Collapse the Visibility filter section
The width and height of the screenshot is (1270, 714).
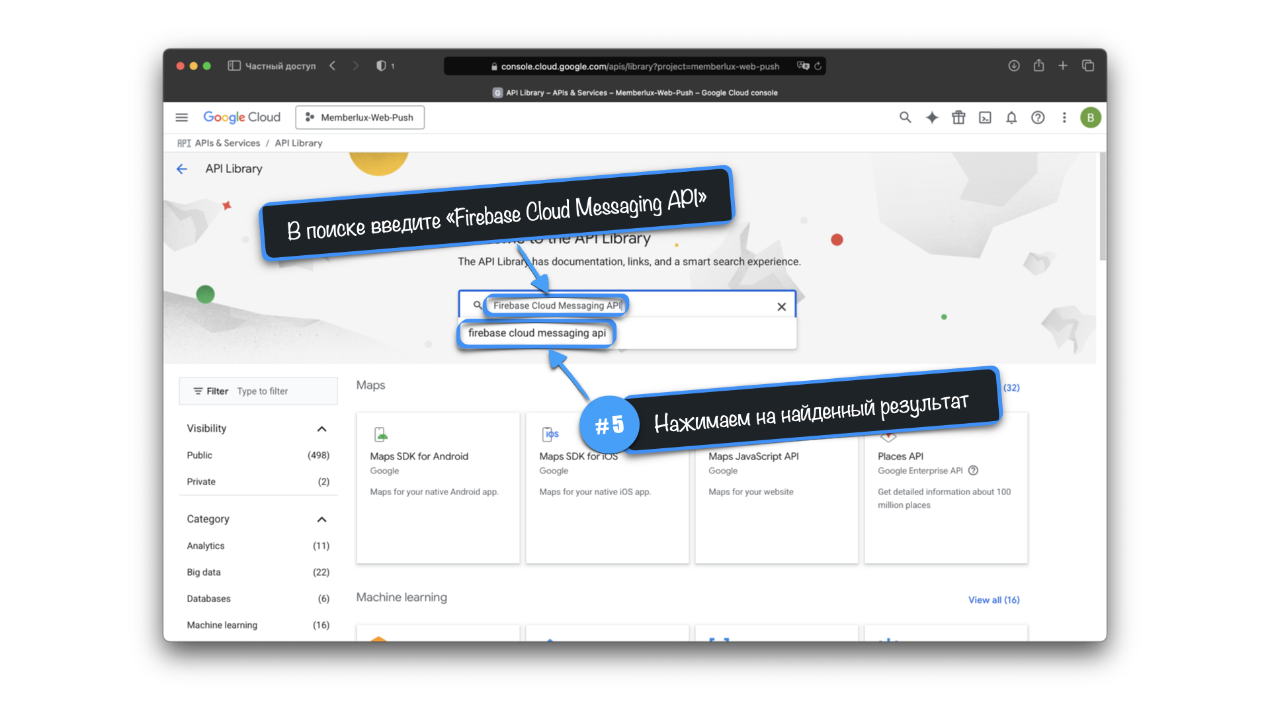321,429
